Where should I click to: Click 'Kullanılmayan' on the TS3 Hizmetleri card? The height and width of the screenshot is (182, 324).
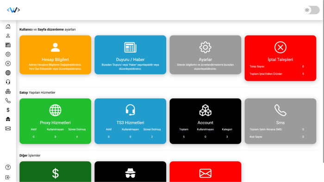click(130, 129)
